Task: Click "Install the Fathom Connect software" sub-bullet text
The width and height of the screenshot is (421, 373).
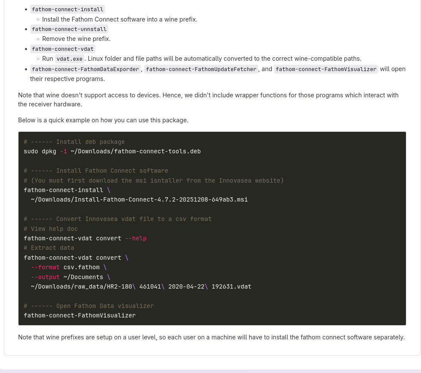Action: pyautogui.click(x=120, y=19)
